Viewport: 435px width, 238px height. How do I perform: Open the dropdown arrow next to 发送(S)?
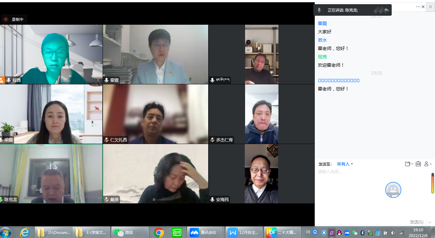[x=430, y=222]
